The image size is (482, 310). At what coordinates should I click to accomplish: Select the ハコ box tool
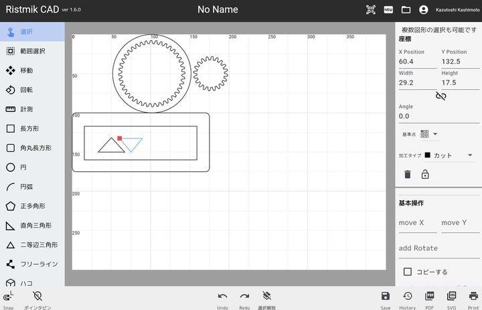point(32,281)
